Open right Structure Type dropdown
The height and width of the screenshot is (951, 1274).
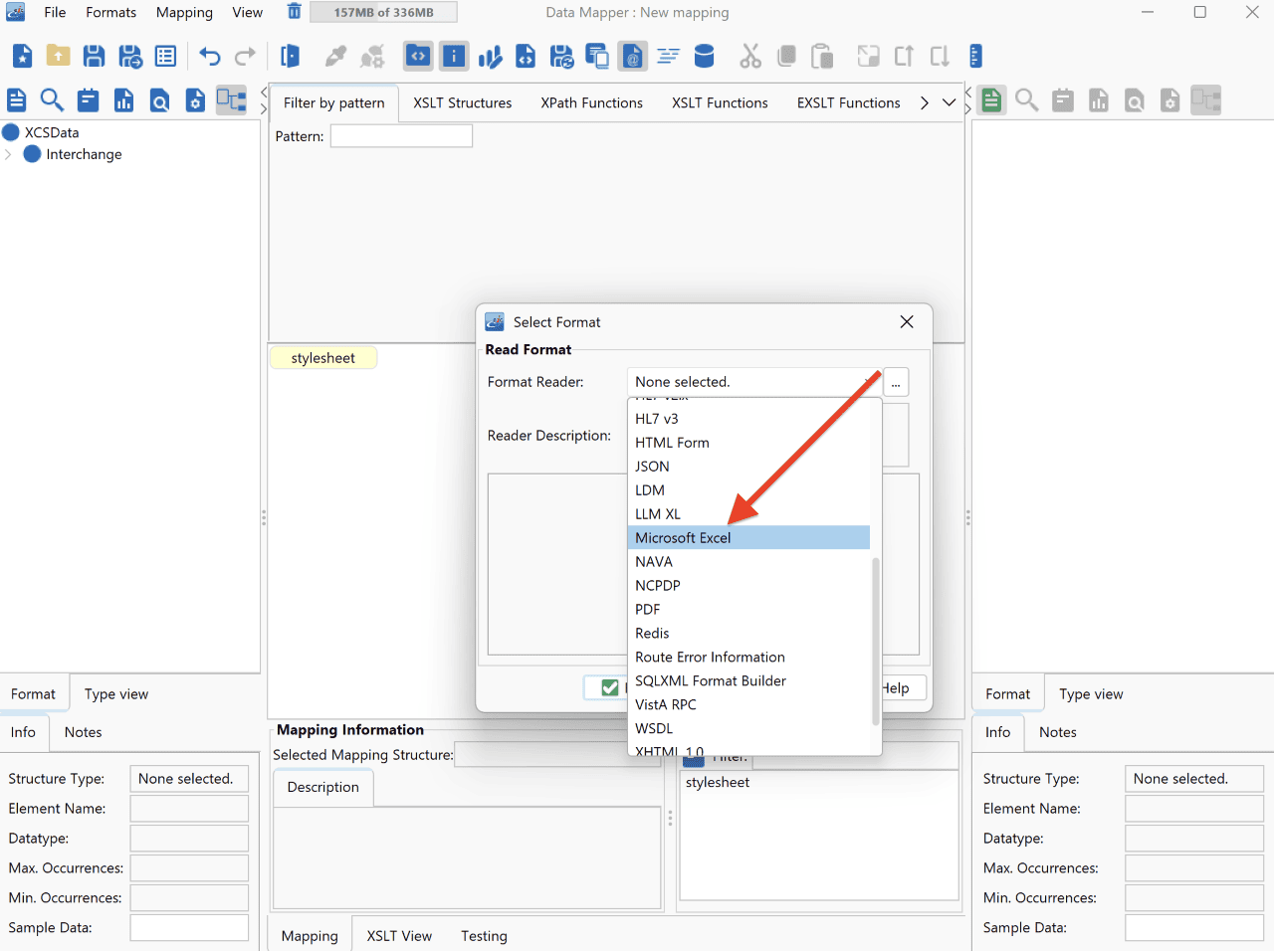tap(1194, 779)
